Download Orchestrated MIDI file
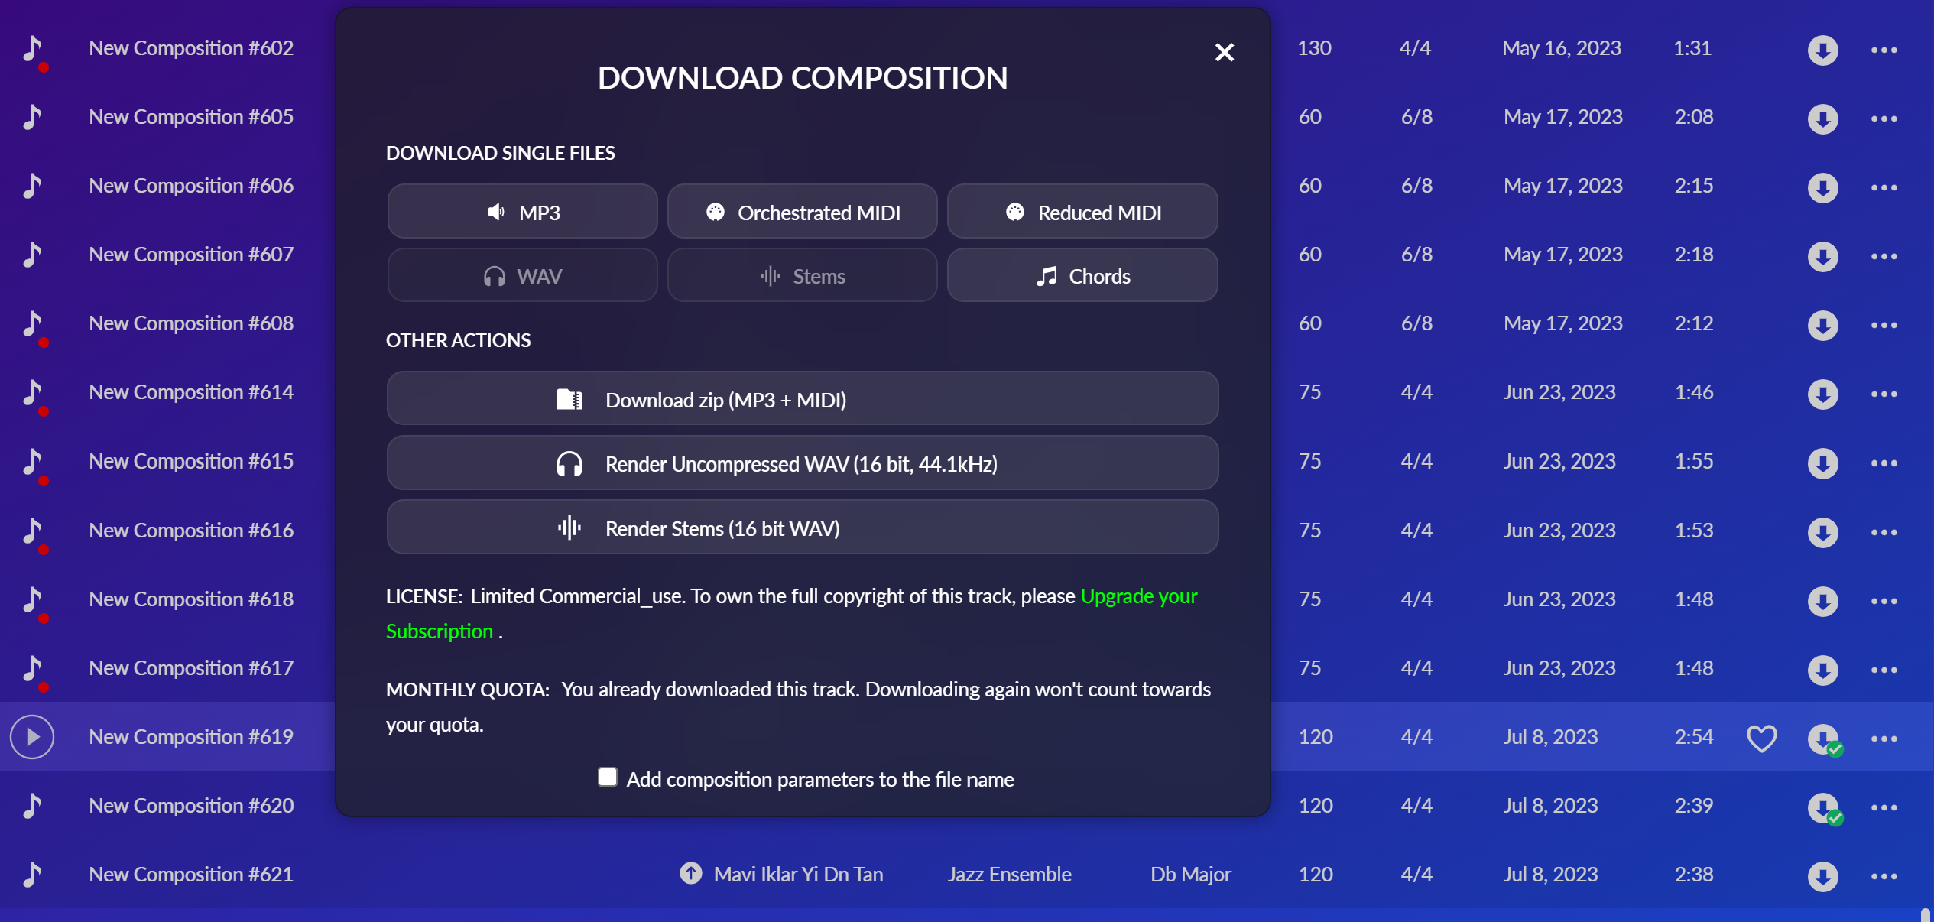This screenshot has height=922, width=1934. pyautogui.click(x=802, y=212)
